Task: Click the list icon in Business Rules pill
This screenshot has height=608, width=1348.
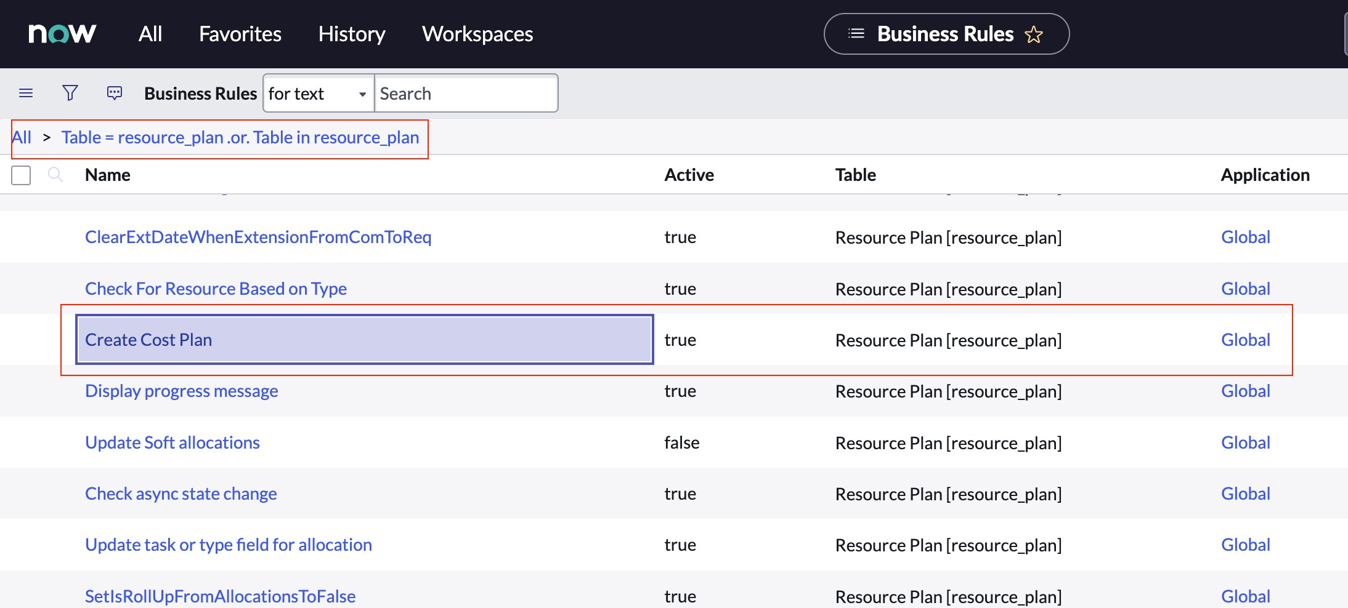Action: coord(856,33)
